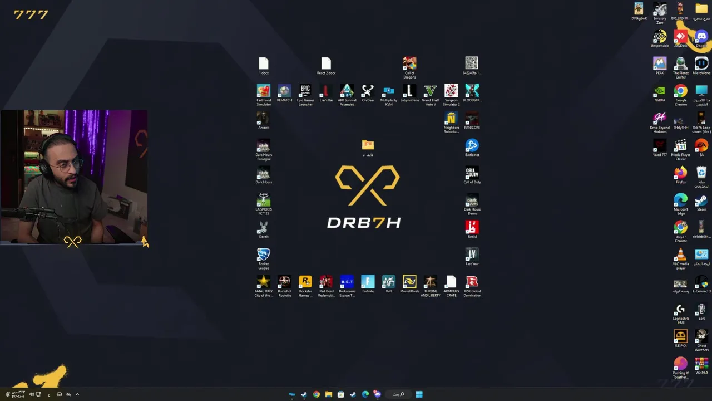
Task: Open the Zort game shortcut
Action: (x=701, y=311)
